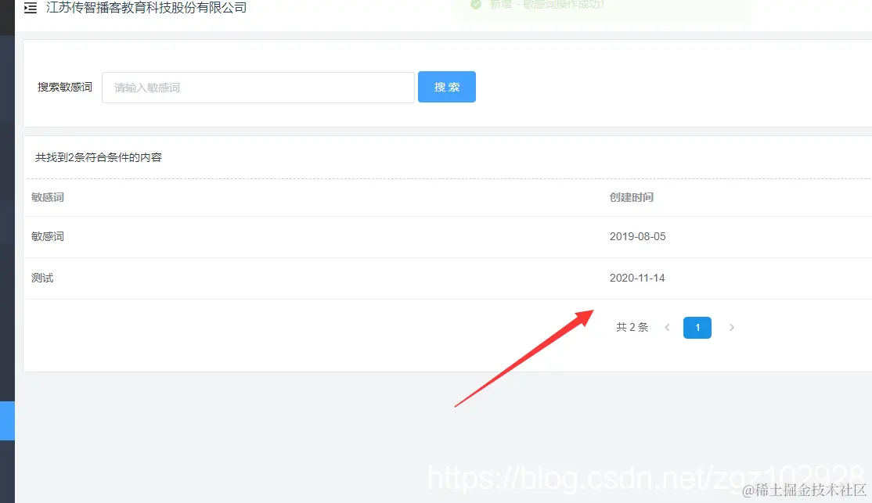872x503 pixels.
Task: Click the 创建时间 column header
Action: 631,197
